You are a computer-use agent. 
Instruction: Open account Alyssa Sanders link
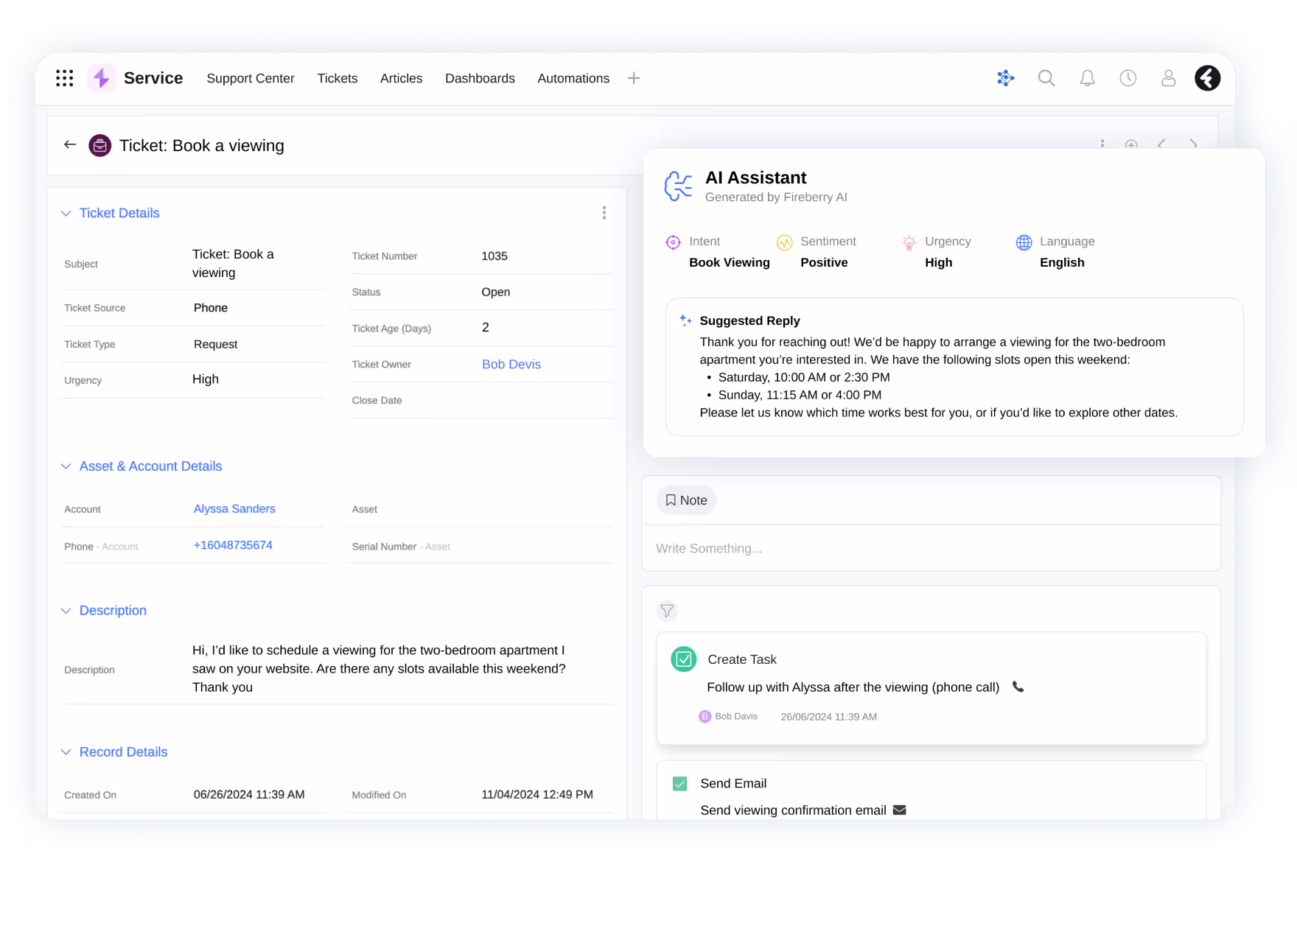click(234, 508)
